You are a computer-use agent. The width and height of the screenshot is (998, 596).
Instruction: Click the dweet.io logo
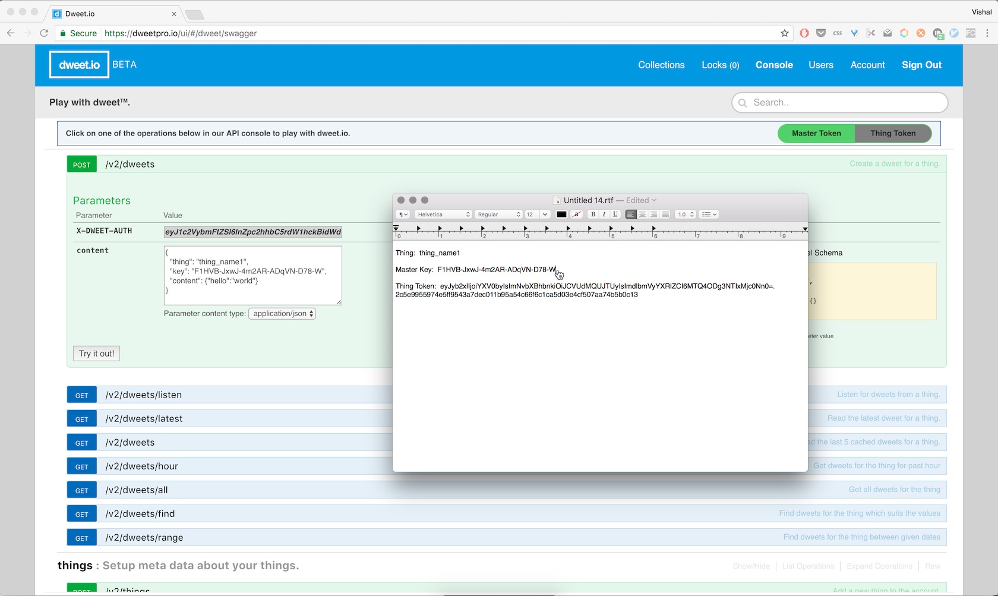point(79,65)
